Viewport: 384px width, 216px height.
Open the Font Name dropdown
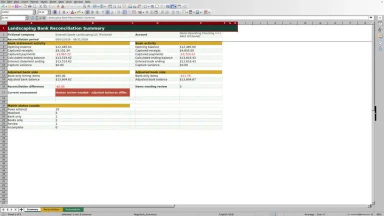34,12
